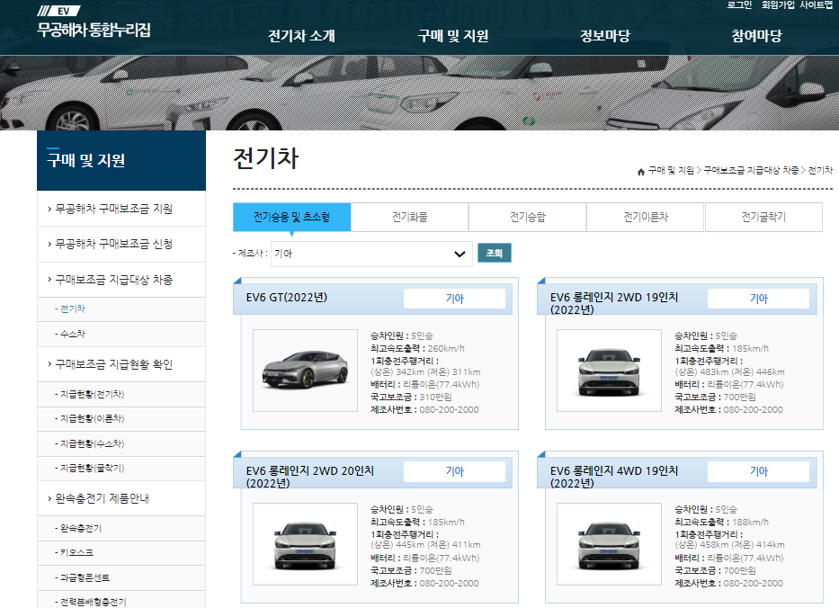Click the 전기차 page heading

[x=266, y=158]
